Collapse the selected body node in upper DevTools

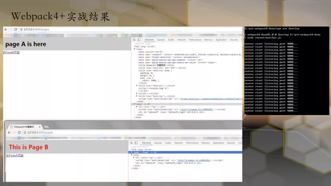click(135, 104)
